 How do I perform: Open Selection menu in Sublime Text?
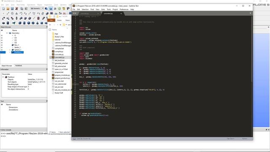pyautogui.click(x=85, y=9)
